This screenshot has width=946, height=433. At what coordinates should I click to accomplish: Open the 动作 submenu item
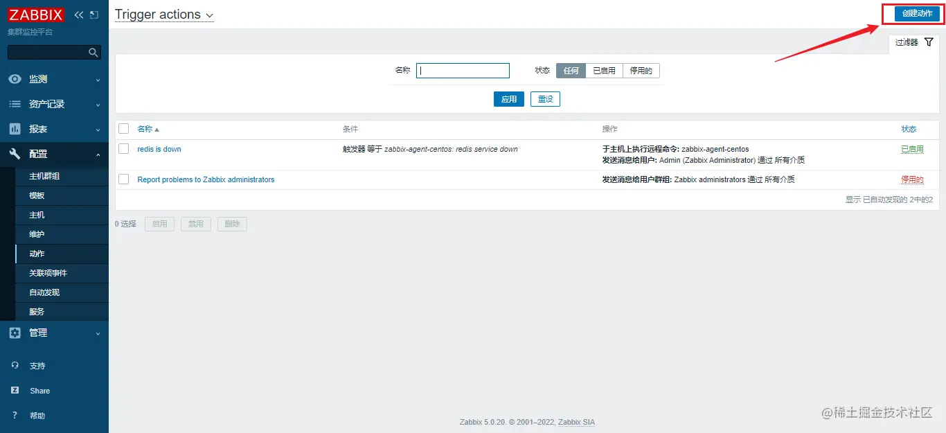[x=62, y=254]
